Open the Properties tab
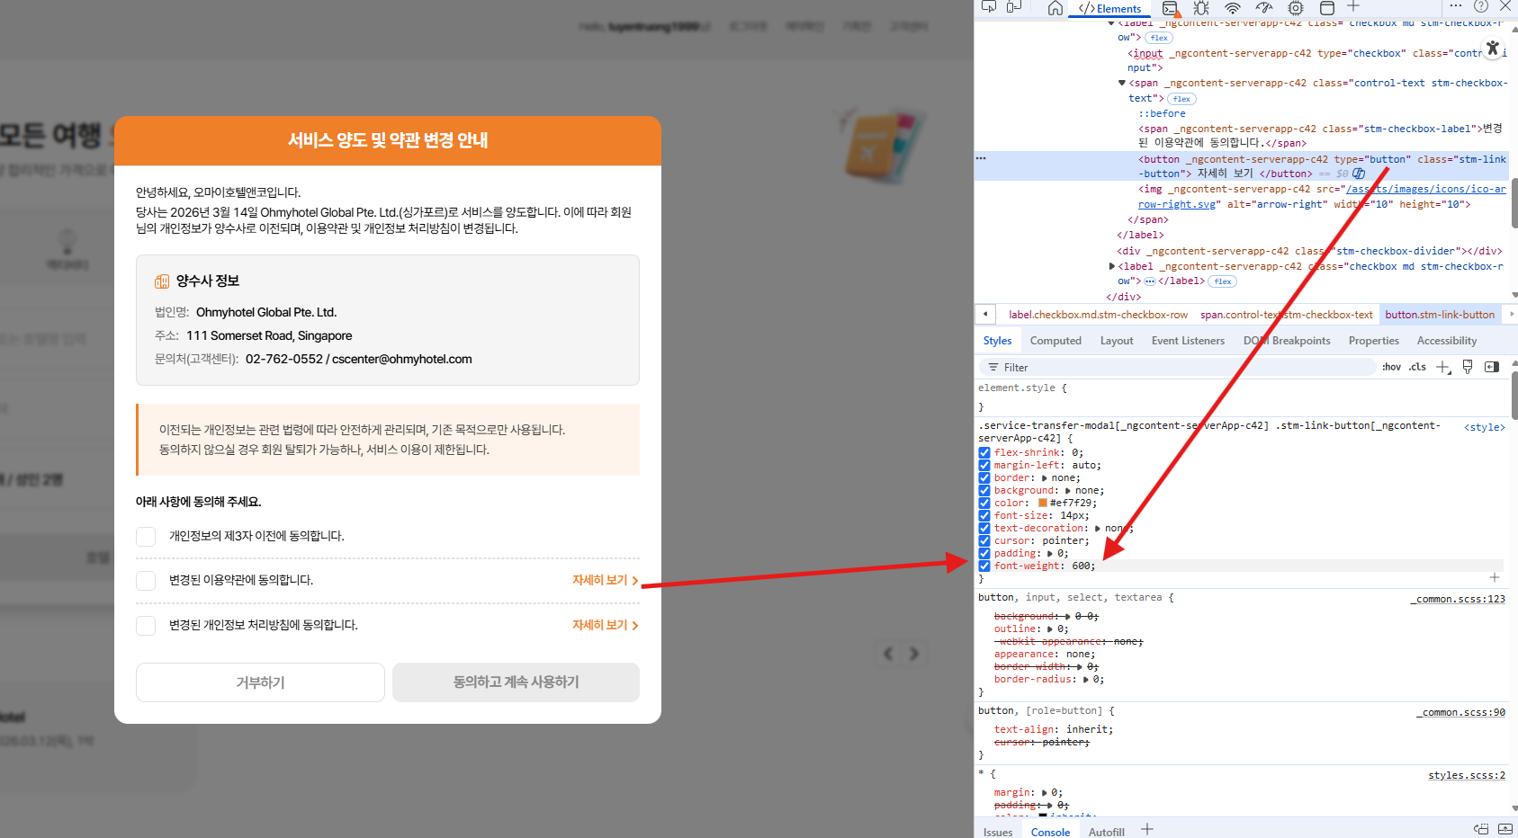Viewport: 1518px width, 838px height. pos(1373,341)
